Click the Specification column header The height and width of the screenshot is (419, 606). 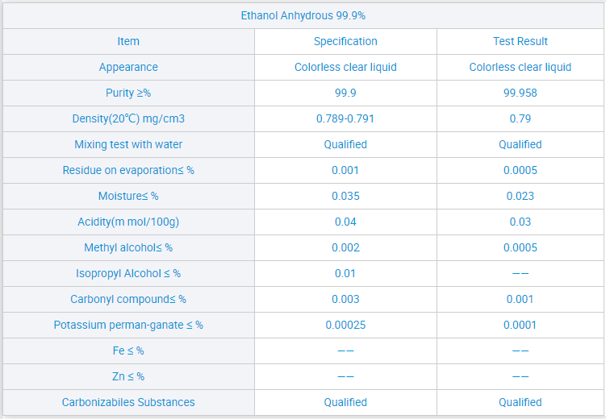(345, 41)
